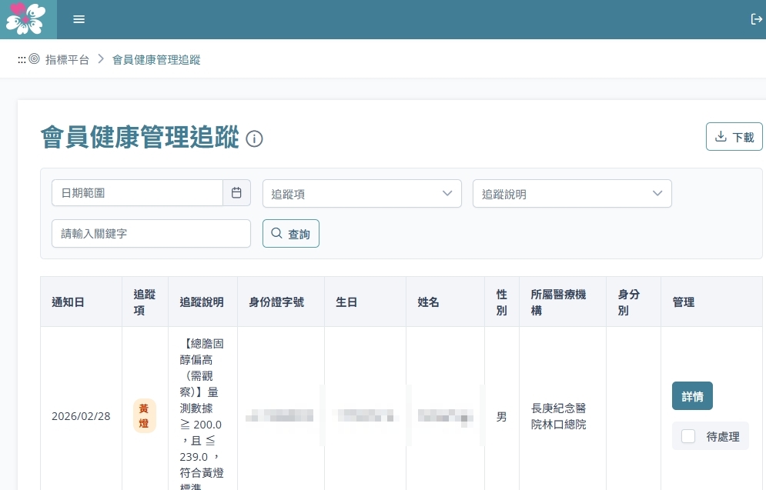Viewport: 766px width, 490px height.
Task: Select 會員健康管理追蹤 breadcrumb item
Action: click(x=156, y=59)
